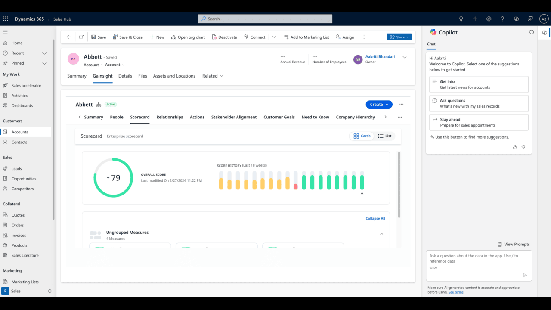Click the New command

coord(157,37)
